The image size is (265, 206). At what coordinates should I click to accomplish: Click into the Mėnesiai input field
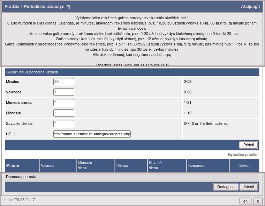(64, 113)
